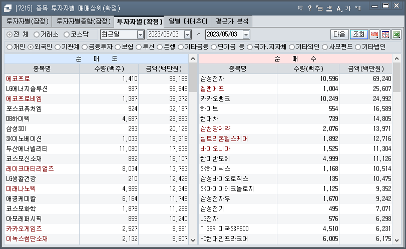Viewport: 406px width, 249px height.
Task: Click the 다음 button
Action: click(339, 34)
